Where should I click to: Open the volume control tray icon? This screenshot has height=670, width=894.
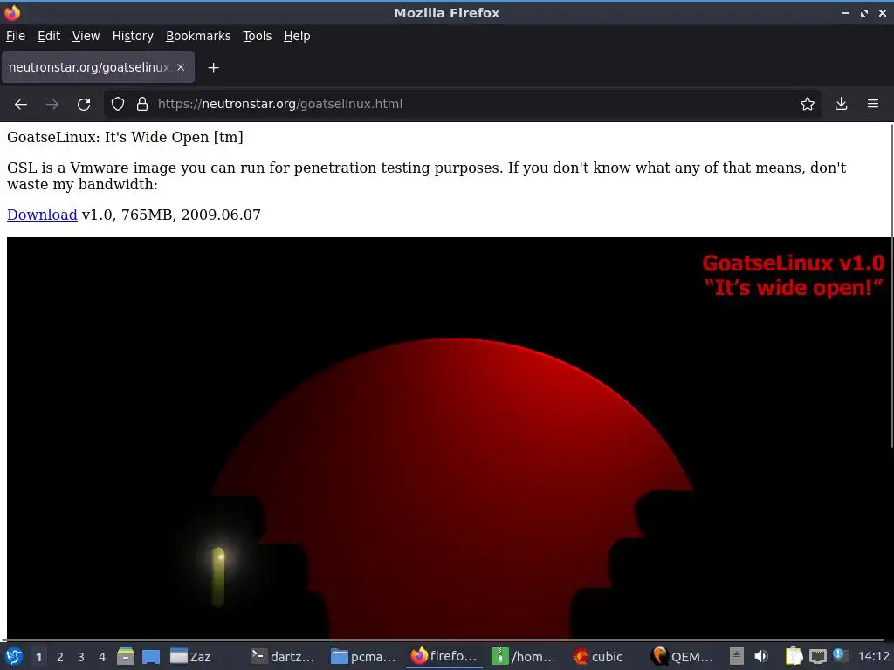point(761,656)
